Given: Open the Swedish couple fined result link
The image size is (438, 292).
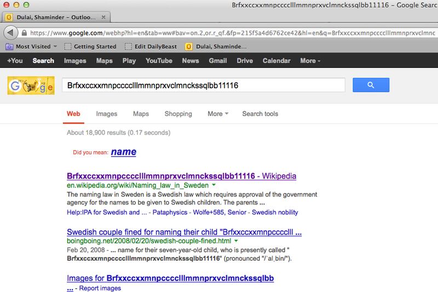Looking at the screenshot, I should pyautogui.click(x=185, y=232).
